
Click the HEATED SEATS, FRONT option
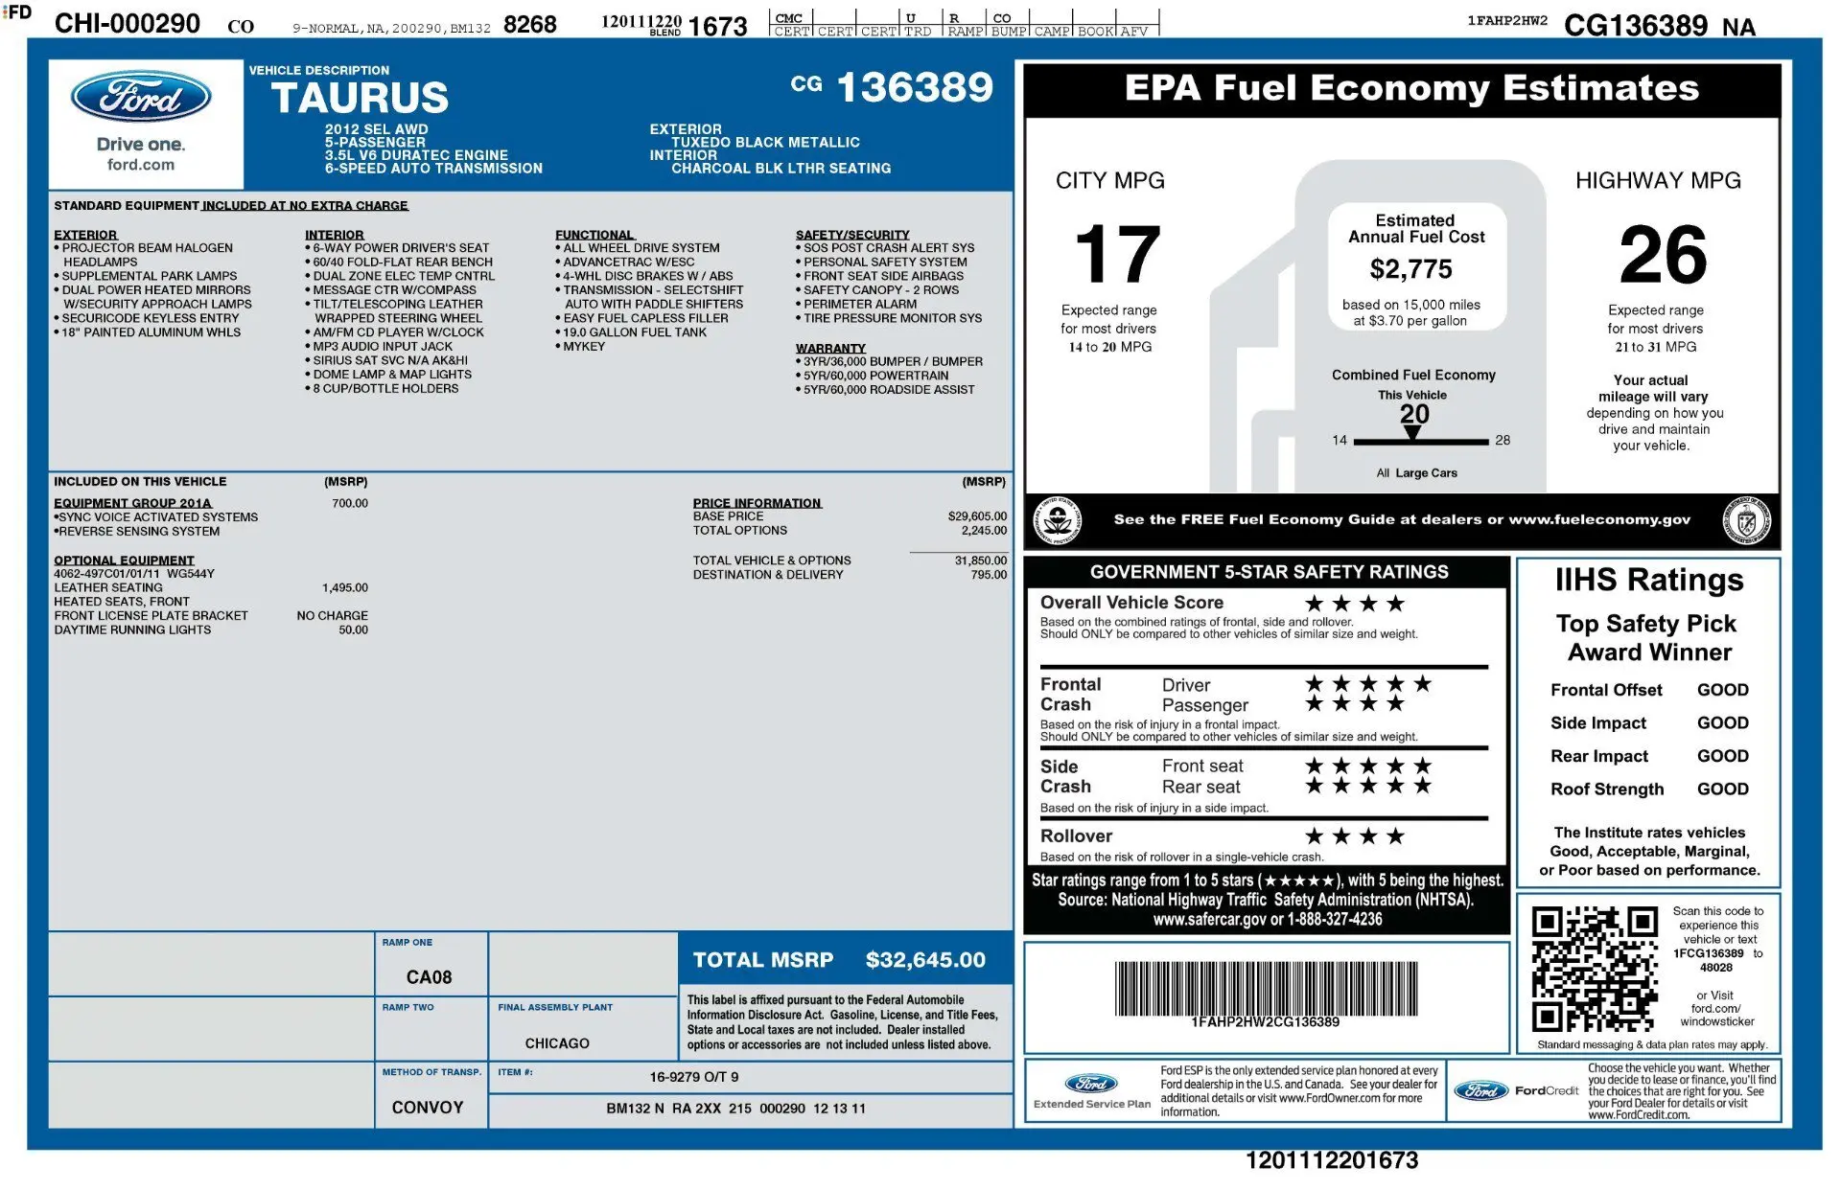(122, 603)
